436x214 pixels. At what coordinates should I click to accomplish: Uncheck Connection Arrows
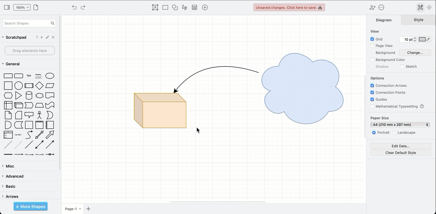[372, 85]
